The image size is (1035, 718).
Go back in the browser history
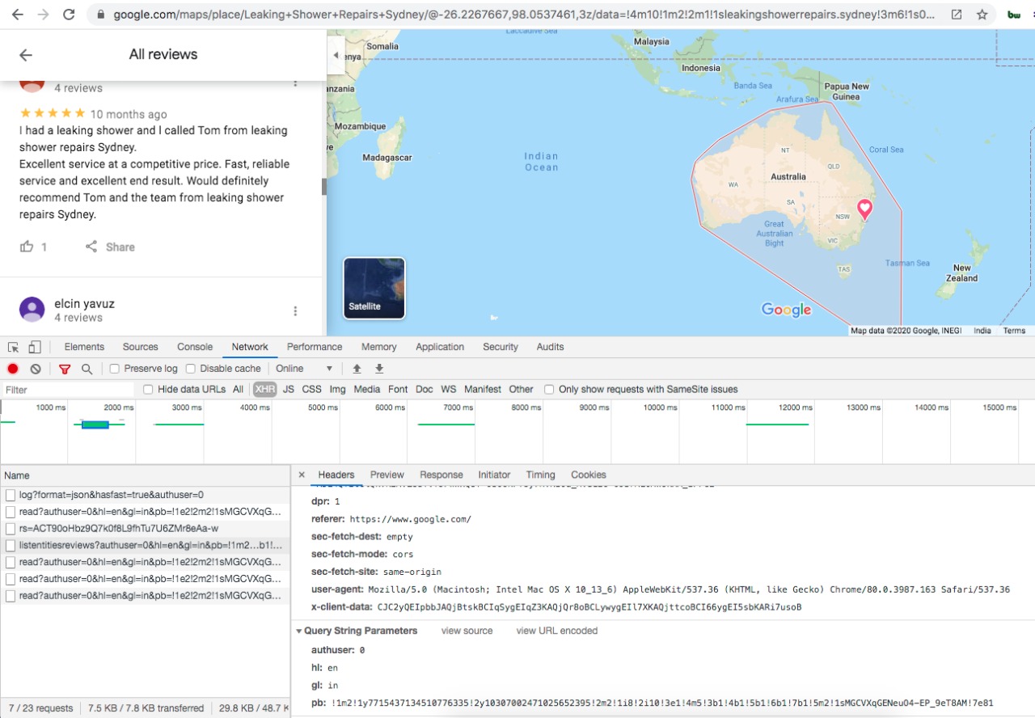(18, 15)
